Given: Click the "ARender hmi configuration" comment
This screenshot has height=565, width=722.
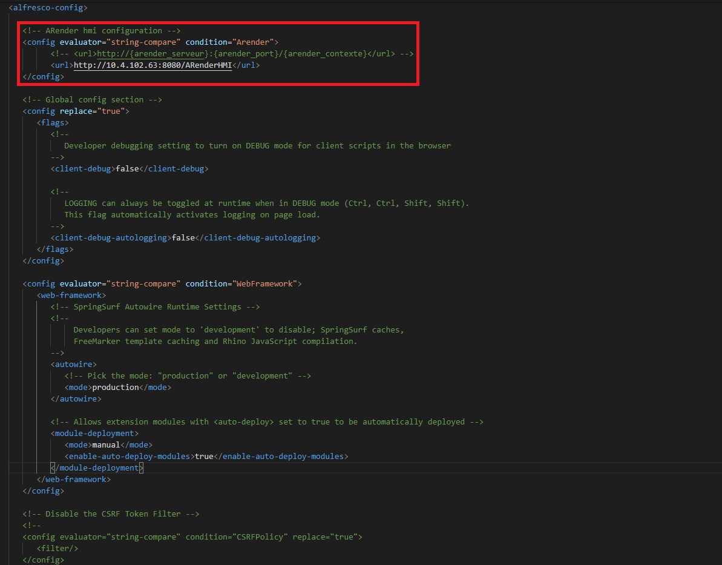Looking at the screenshot, I should coord(102,31).
